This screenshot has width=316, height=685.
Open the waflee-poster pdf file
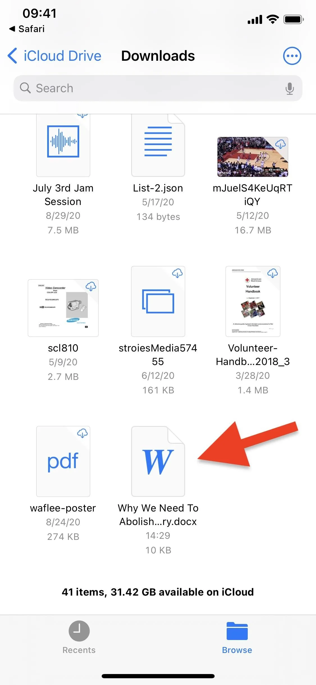pyautogui.click(x=63, y=461)
